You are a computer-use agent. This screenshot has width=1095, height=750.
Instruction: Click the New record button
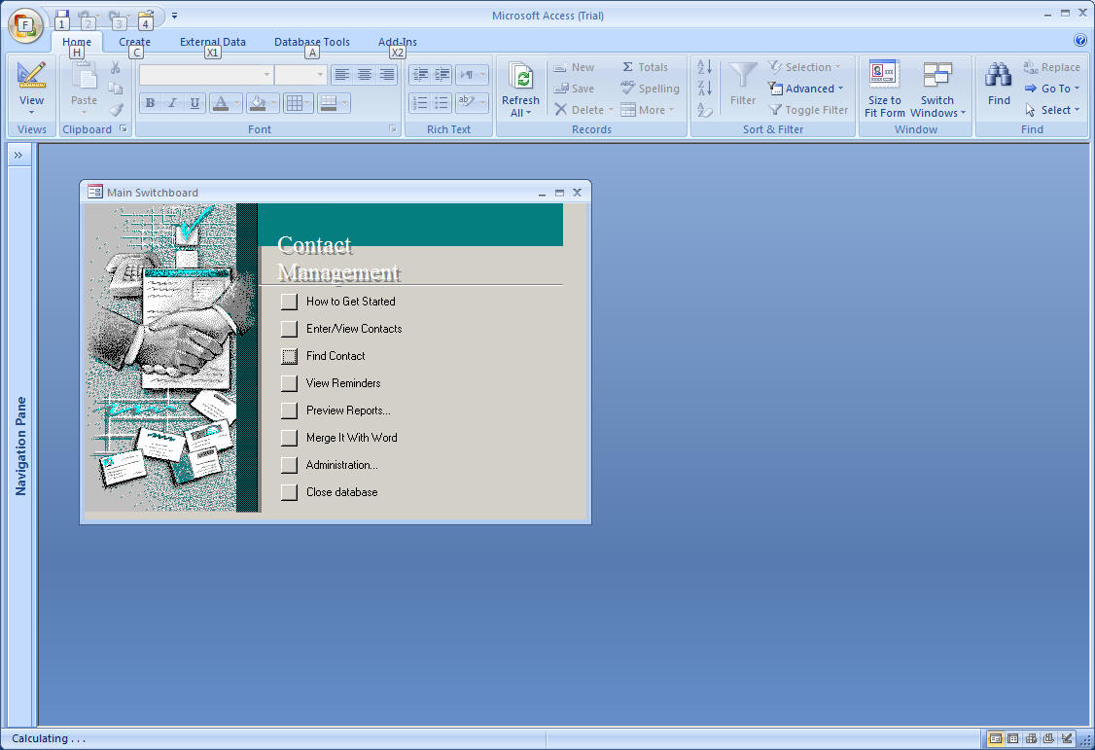(x=574, y=67)
